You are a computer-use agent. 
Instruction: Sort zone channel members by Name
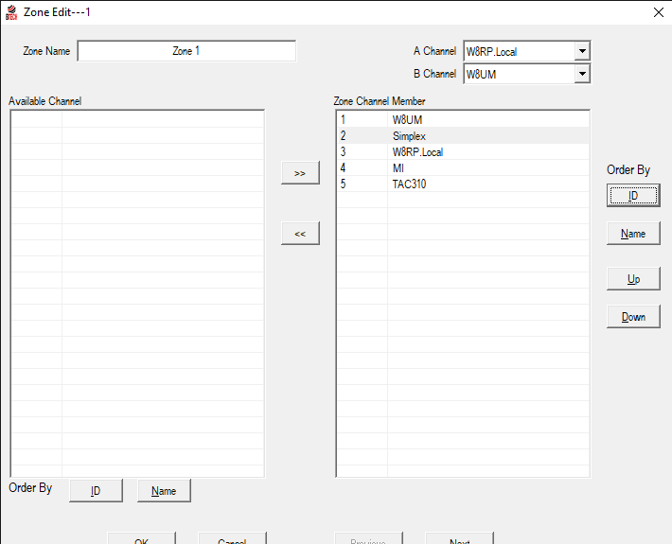[633, 234]
